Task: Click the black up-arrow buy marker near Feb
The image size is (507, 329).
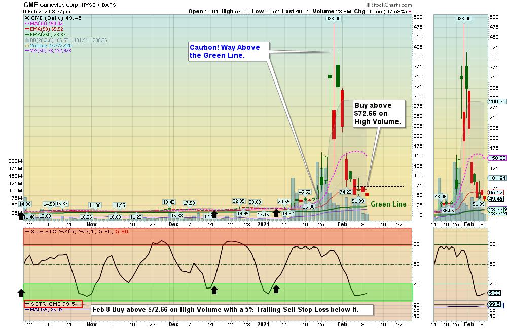Action: click(276, 214)
